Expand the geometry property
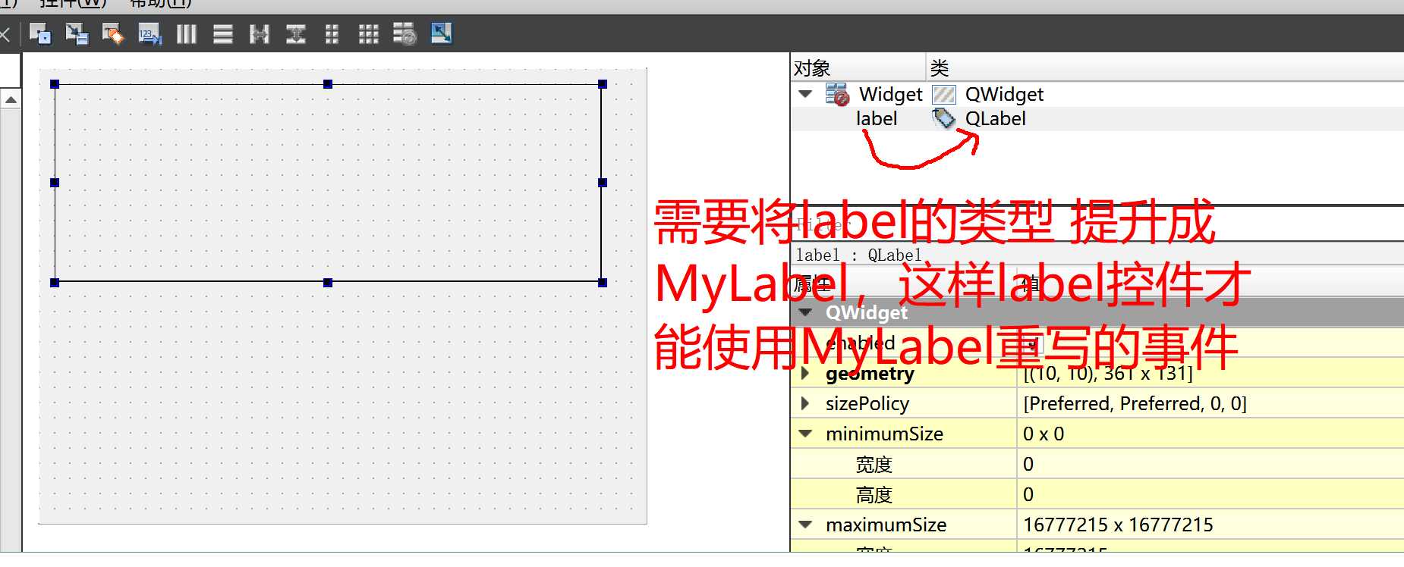1404x567 pixels. [x=805, y=373]
